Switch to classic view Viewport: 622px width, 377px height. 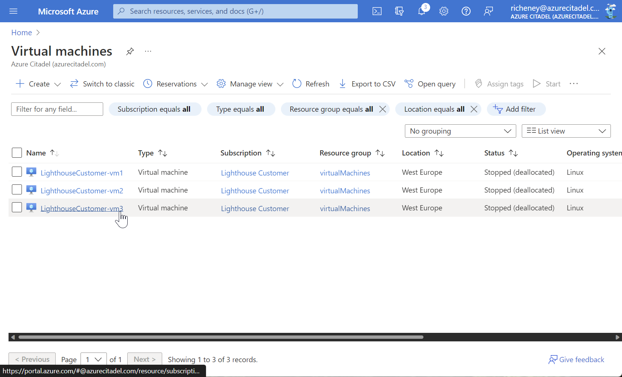click(x=102, y=84)
